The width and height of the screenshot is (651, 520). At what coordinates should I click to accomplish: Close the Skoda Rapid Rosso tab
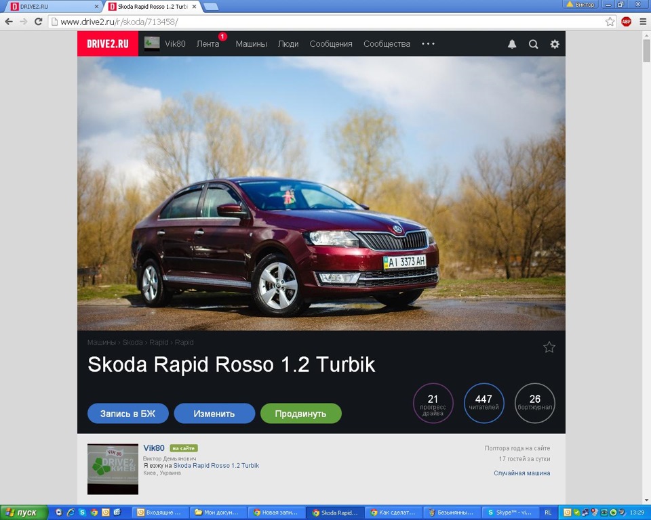pyautogui.click(x=194, y=7)
